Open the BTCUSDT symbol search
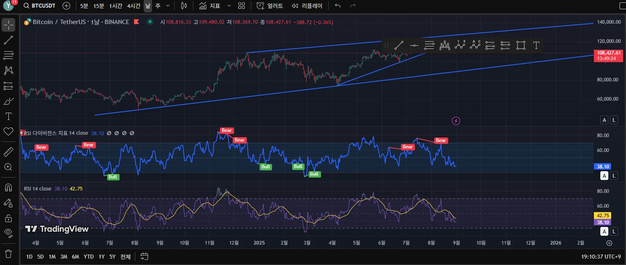The image size is (626, 265). tap(39, 6)
